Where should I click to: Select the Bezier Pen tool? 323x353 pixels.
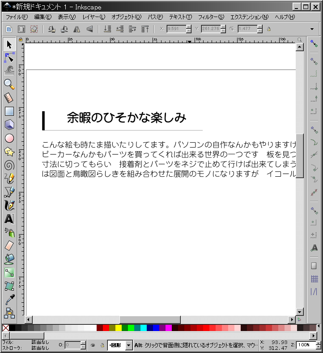click(9, 192)
